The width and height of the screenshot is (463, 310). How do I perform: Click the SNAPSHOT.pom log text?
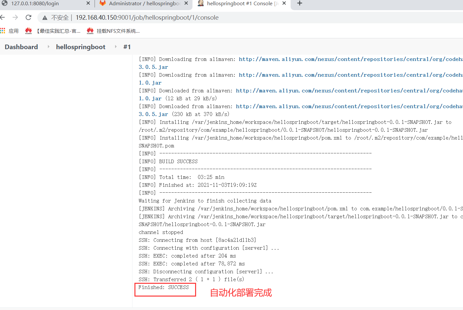[x=156, y=146]
